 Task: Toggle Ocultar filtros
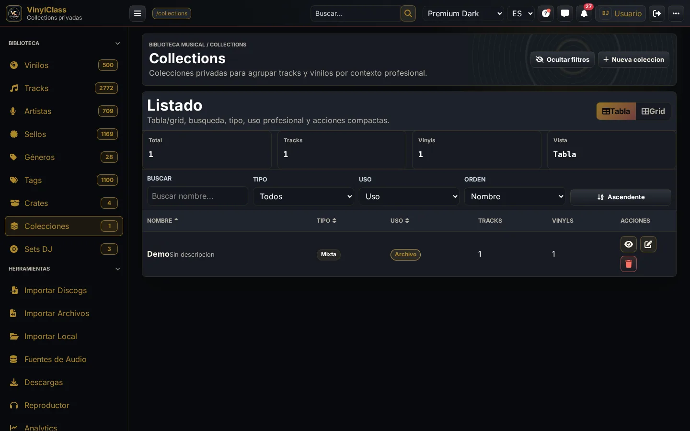click(563, 59)
